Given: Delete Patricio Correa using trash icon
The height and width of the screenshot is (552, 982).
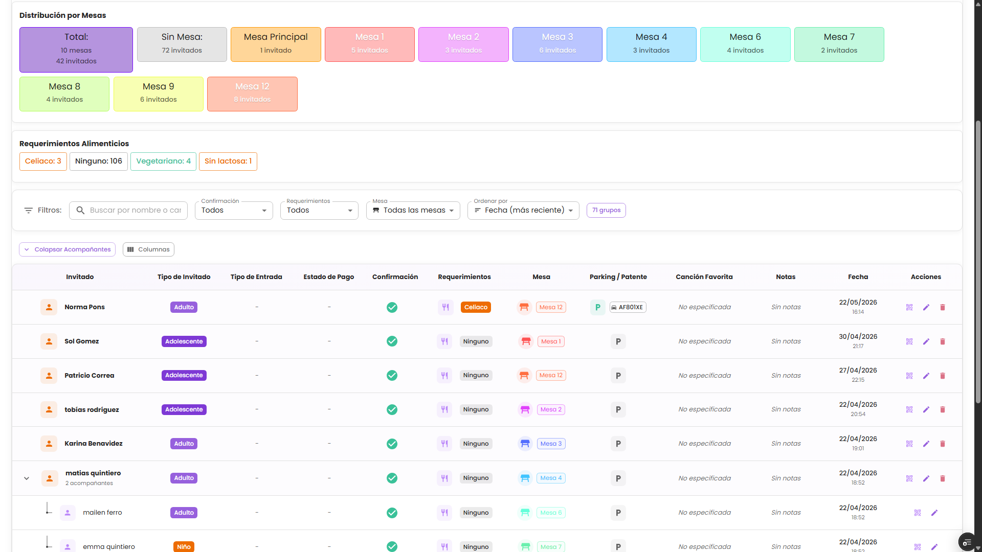Looking at the screenshot, I should click(x=943, y=376).
